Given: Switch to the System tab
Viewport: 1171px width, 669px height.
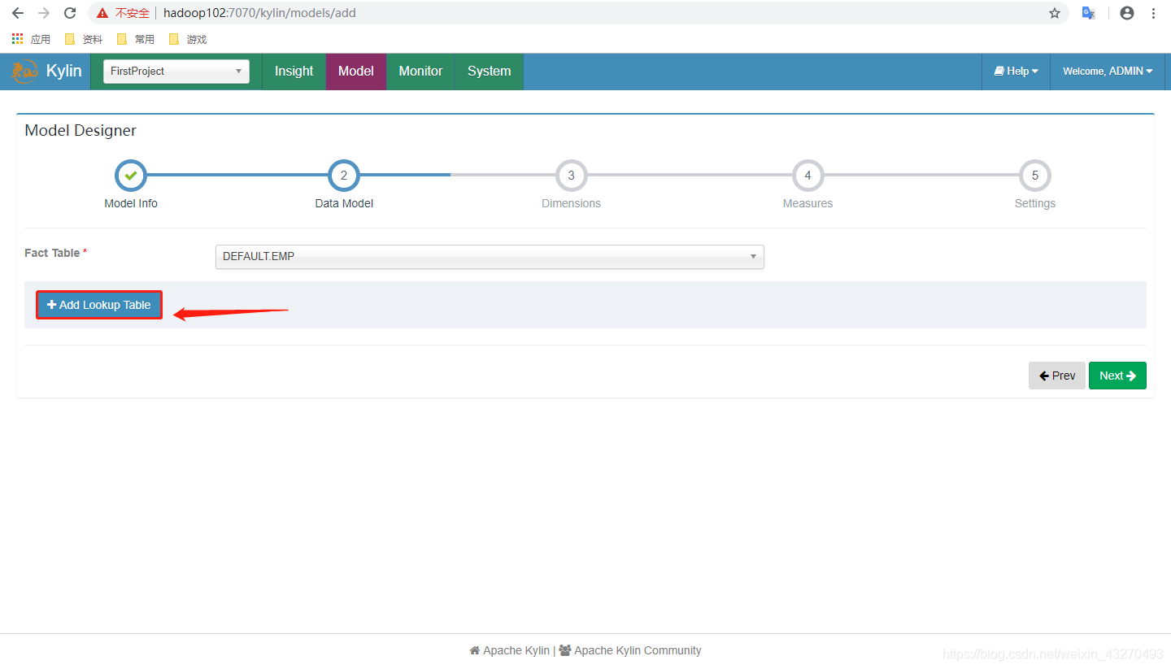Looking at the screenshot, I should pyautogui.click(x=490, y=72).
